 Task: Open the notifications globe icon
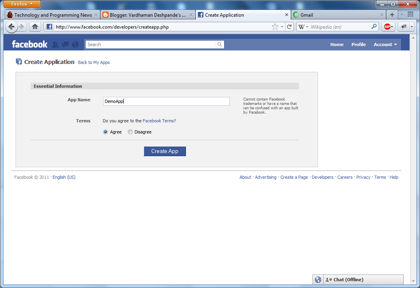click(x=75, y=44)
